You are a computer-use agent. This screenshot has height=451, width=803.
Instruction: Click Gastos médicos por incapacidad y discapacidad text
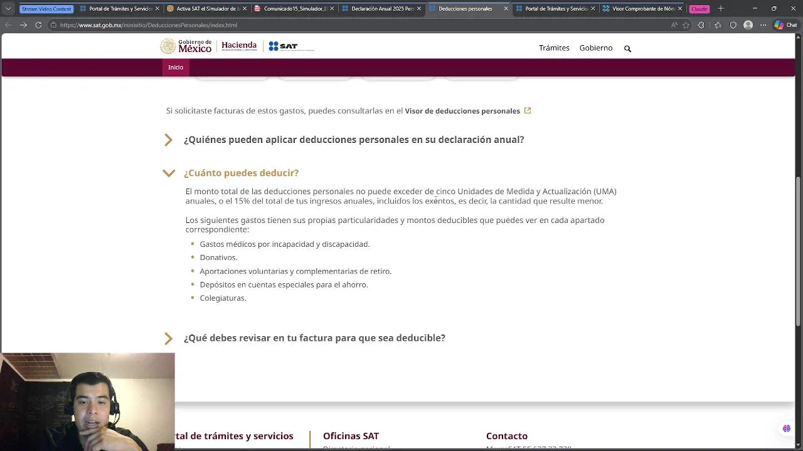(285, 244)
